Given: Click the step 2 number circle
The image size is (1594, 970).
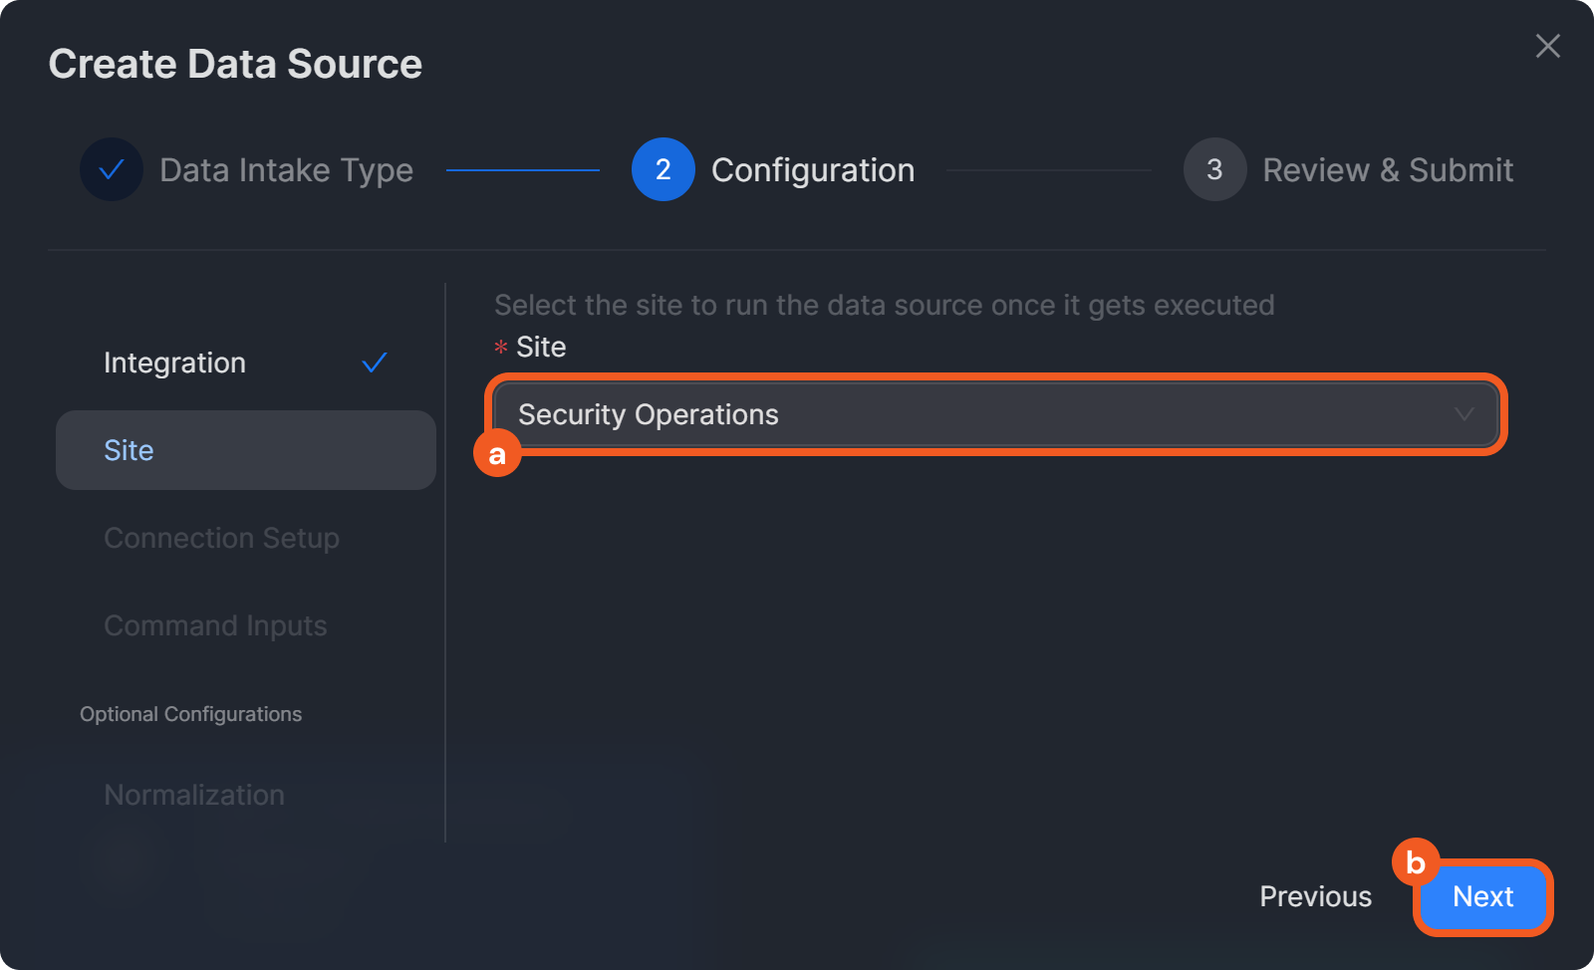Looking at the screenshot, I should pos(663,169).
